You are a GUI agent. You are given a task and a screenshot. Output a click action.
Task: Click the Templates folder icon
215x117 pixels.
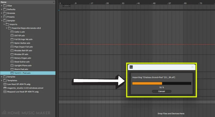pos(5,80)
